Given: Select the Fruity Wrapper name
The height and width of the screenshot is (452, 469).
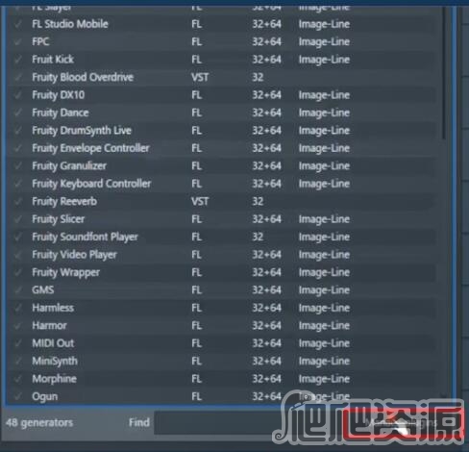Looking at the screenshot, I should 65,272.
